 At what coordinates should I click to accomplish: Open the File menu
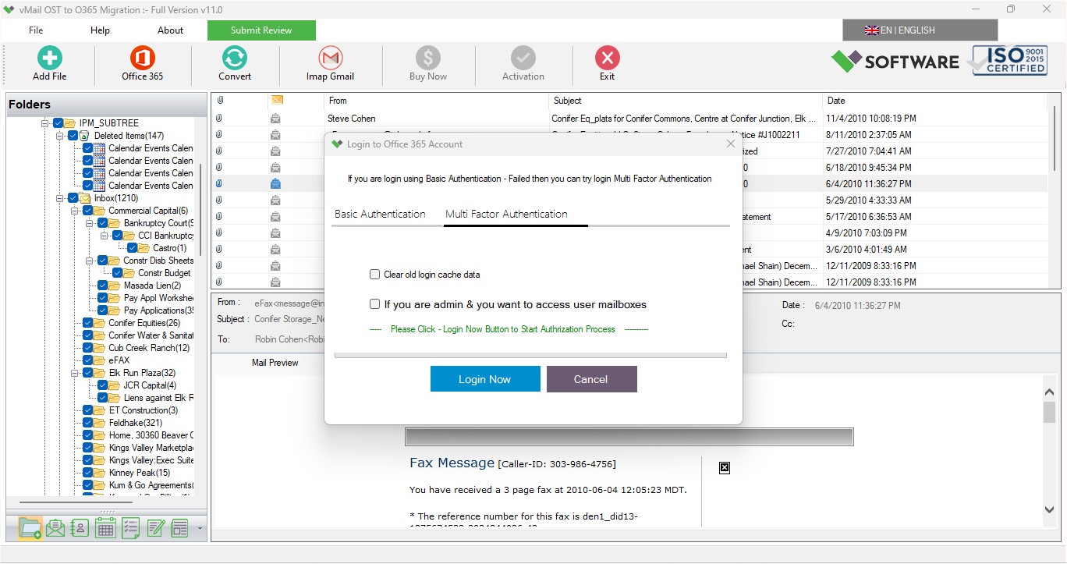[36, 30]
